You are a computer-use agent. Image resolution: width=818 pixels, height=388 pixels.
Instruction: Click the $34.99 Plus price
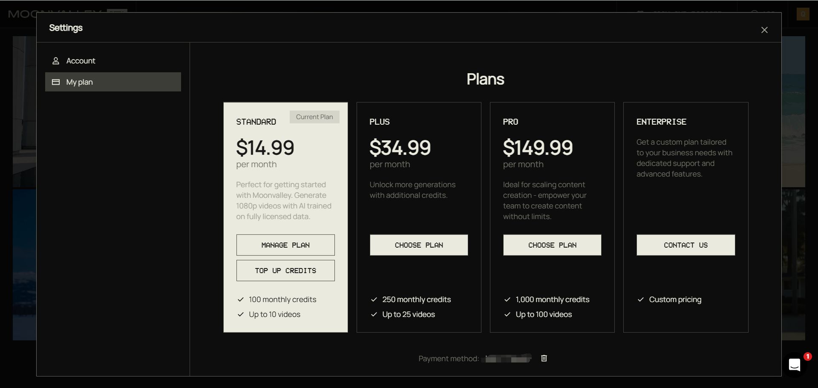point(400,148)
